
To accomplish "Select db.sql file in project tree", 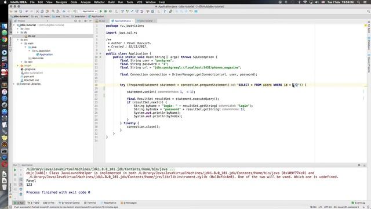I will (x=30, y=36).
